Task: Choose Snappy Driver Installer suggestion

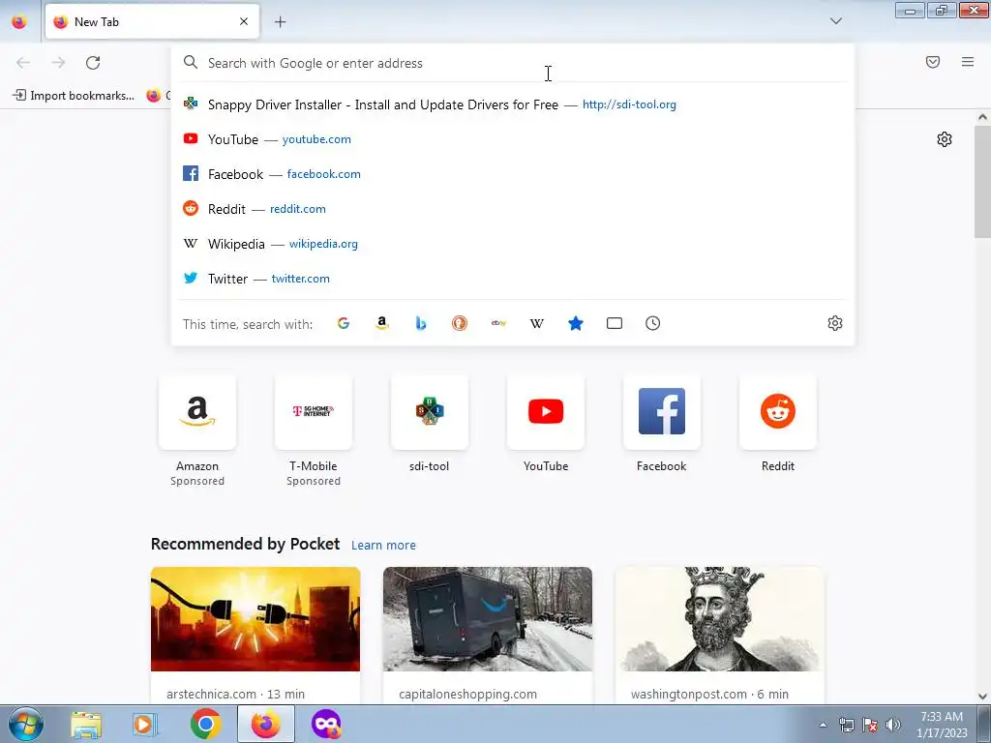Action: (513, 104)
